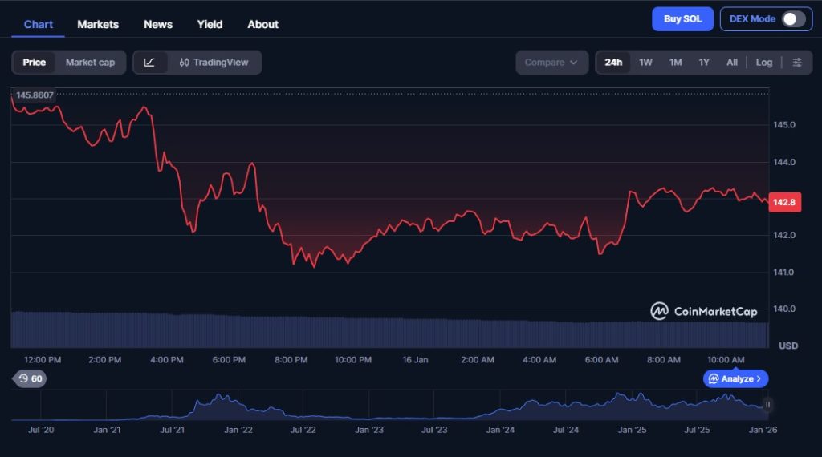Select the 1W time range

[x=645, y=63]
